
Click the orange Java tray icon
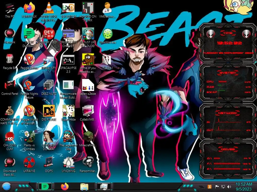[x=210, y=186]
